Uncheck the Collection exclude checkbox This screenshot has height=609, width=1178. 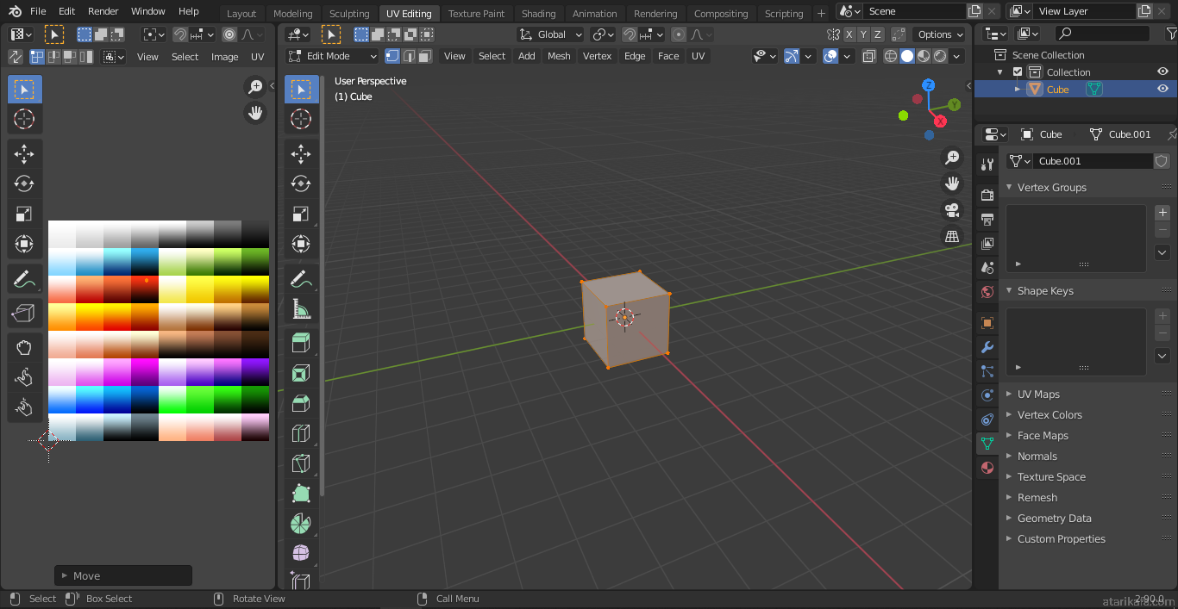[x=1018, y=72]
